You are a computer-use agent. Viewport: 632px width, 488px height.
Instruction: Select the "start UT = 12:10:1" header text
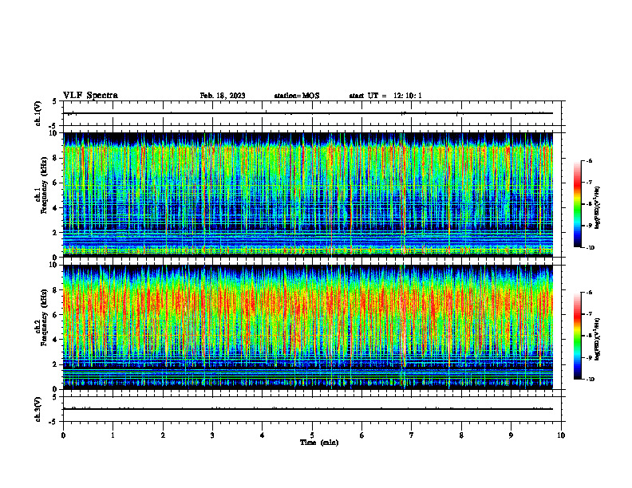pyautogui.click(x=385, y=96)
